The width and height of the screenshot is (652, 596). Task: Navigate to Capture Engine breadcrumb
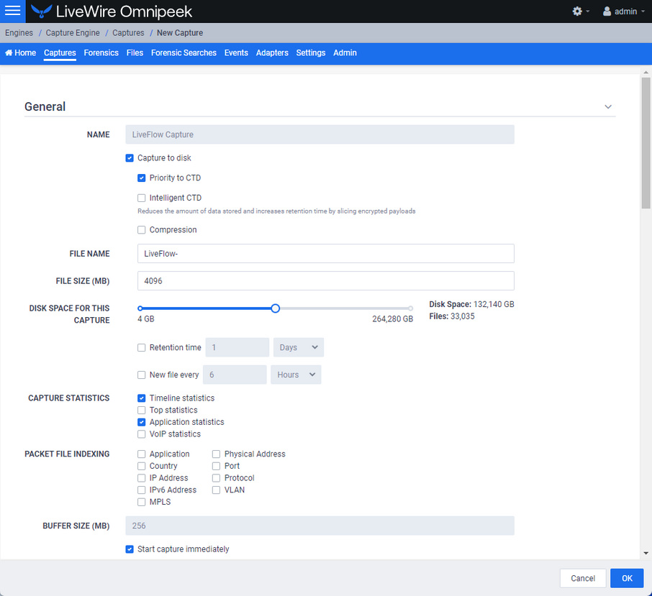(73, 33)
